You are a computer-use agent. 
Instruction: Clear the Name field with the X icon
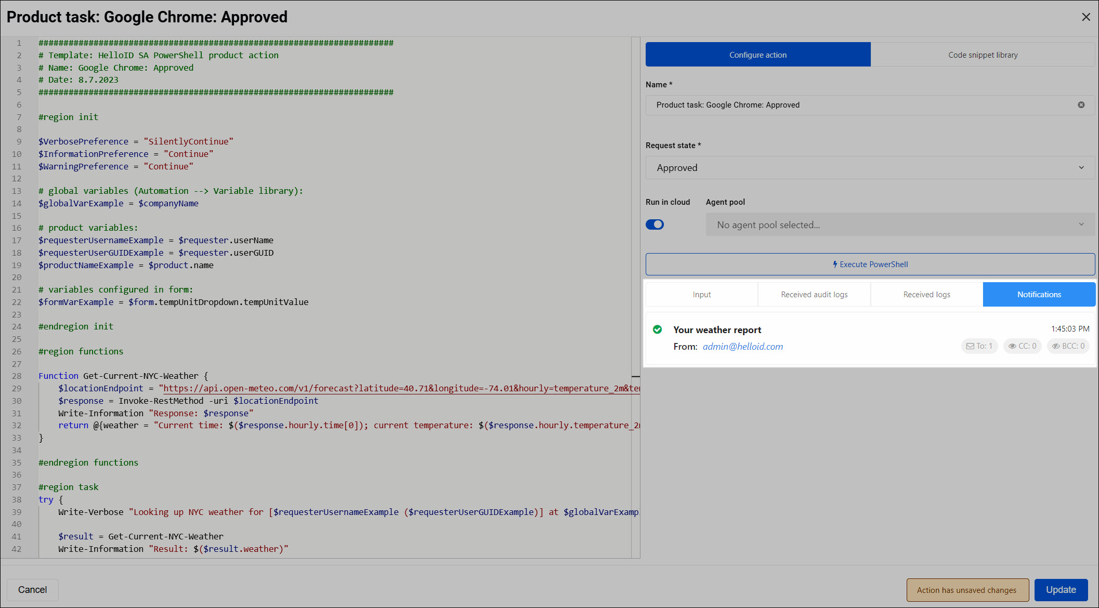coord(1081,105)
